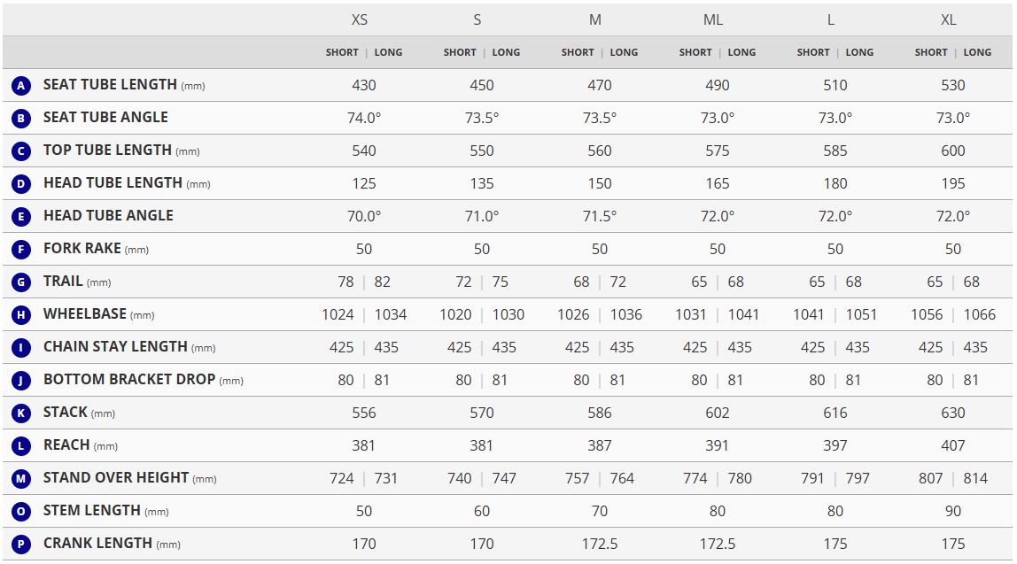
Task: Click the blue G icon beside Trail
Action: click(21, 282)
